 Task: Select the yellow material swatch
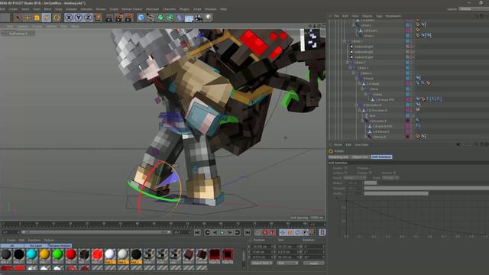44,254
